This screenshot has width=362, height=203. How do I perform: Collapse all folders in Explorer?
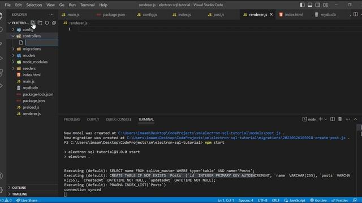point(54,23)
